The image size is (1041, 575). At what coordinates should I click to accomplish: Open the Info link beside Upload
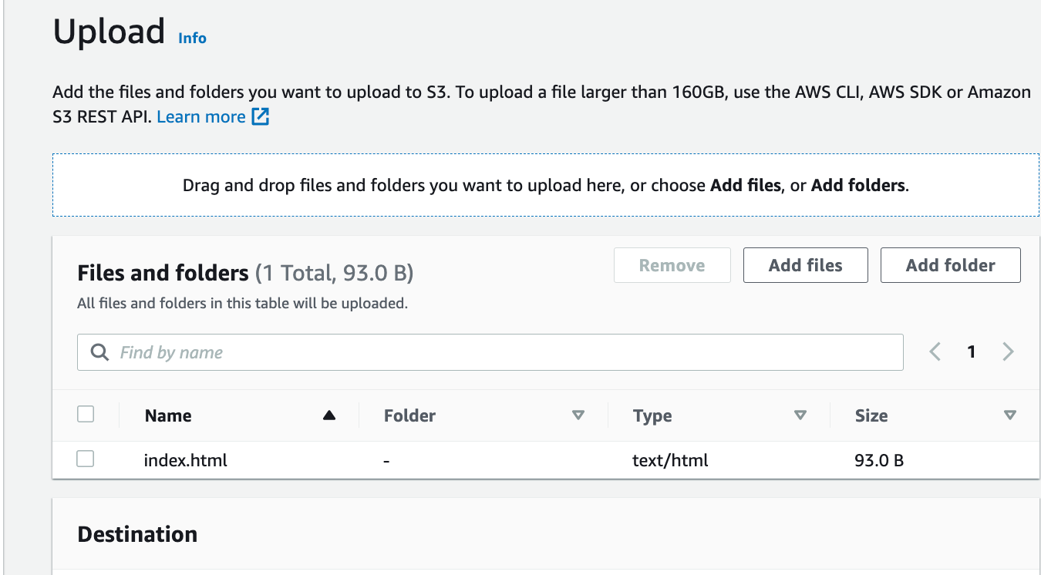tap(192, 38)
